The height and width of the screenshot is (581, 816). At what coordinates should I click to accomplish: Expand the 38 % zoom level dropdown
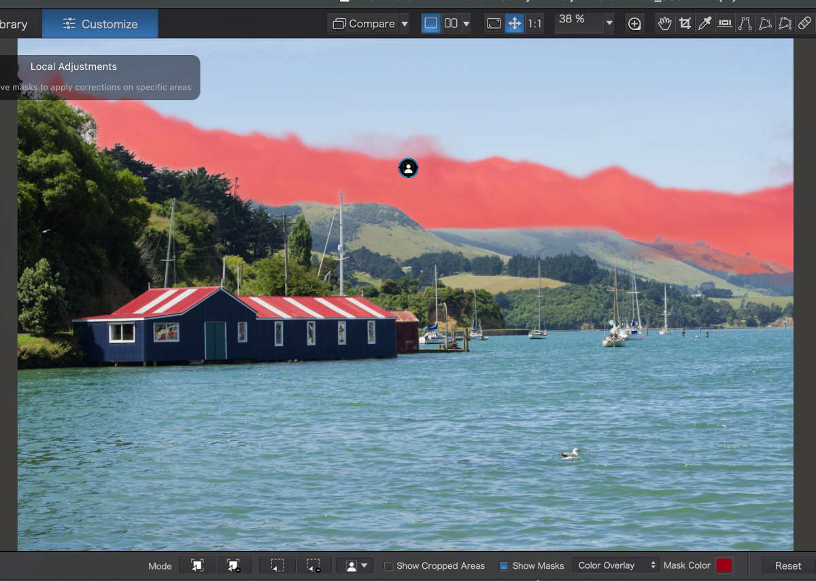click(609, 24)
